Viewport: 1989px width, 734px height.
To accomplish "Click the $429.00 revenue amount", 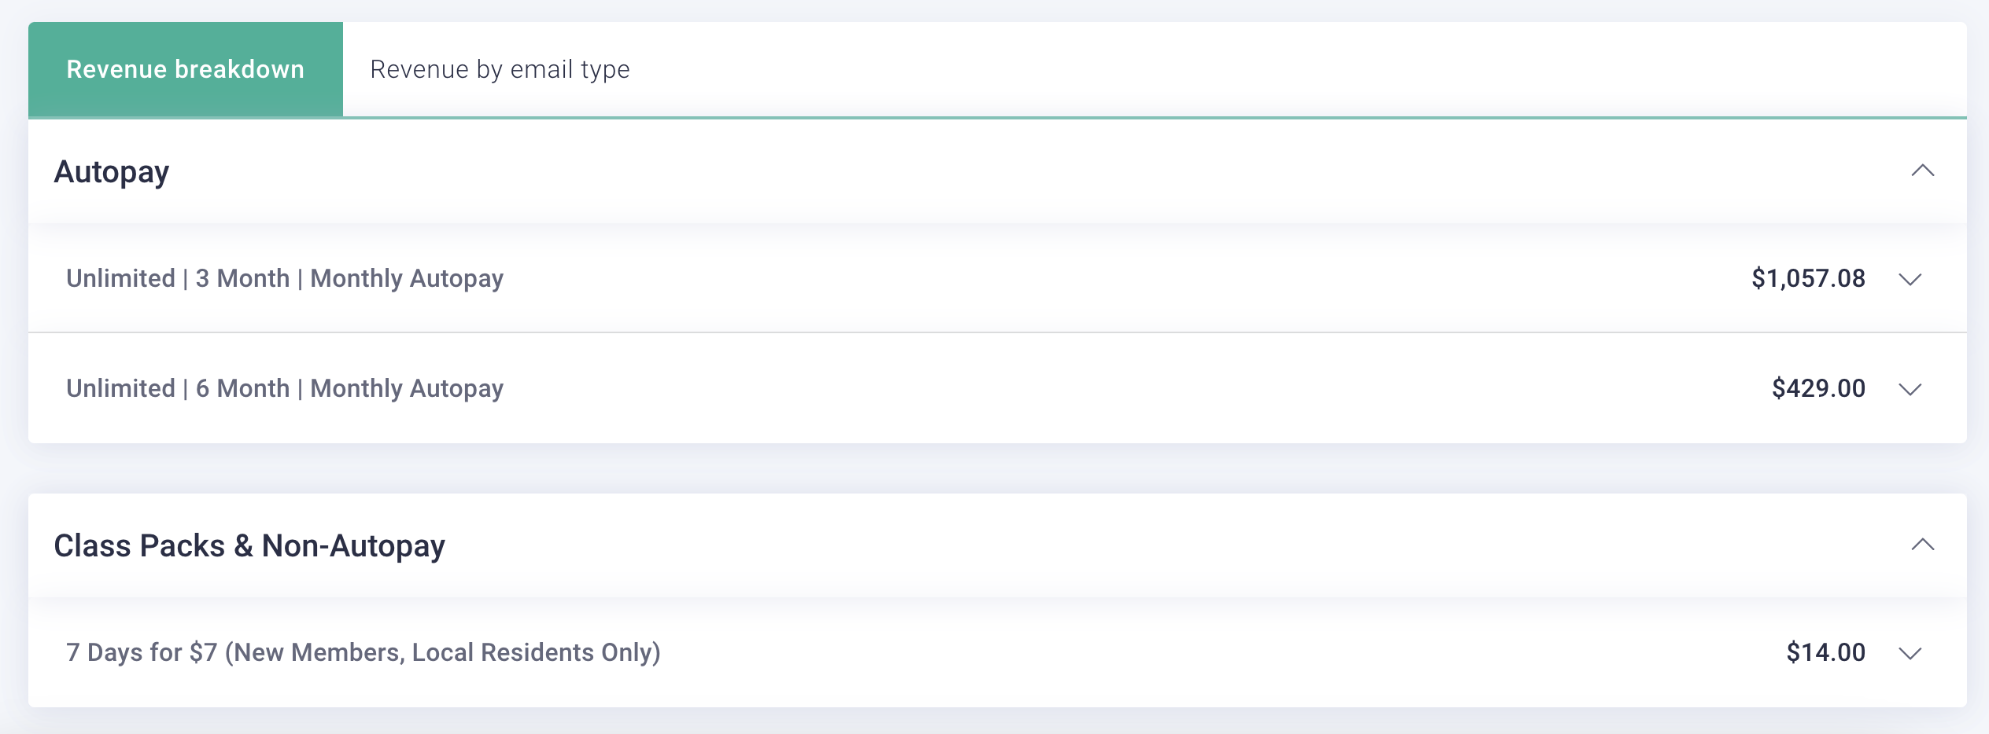I will point(1818,388).
